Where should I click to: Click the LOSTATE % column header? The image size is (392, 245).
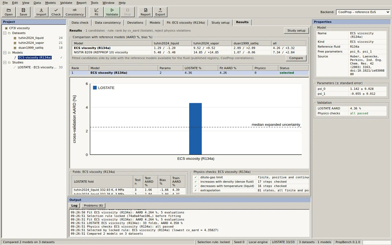[x=200, y=68]
